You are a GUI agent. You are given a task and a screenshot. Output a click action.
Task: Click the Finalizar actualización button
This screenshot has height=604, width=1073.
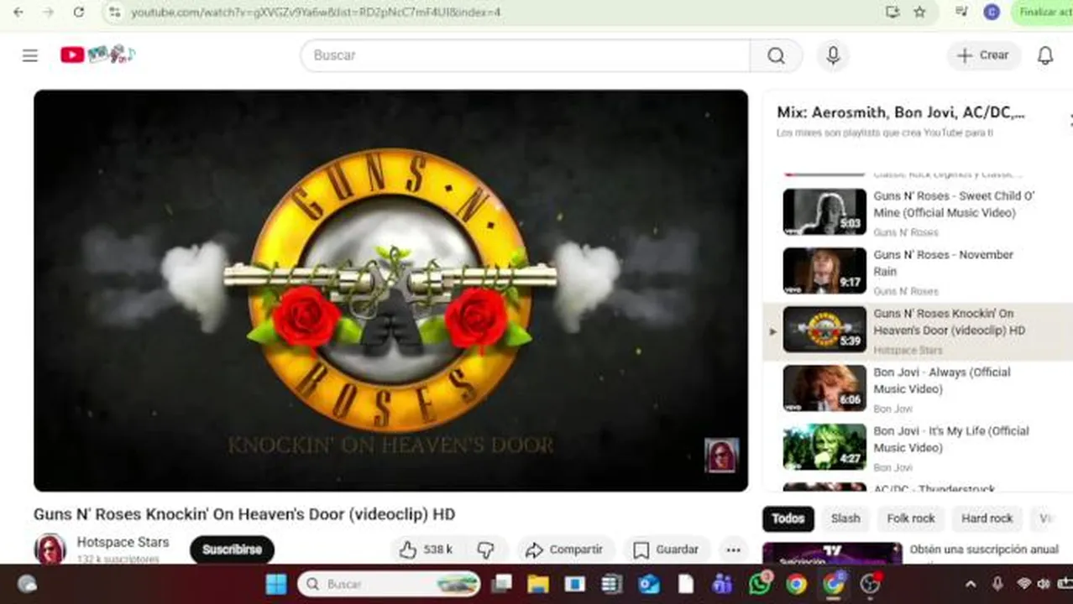1042,12
